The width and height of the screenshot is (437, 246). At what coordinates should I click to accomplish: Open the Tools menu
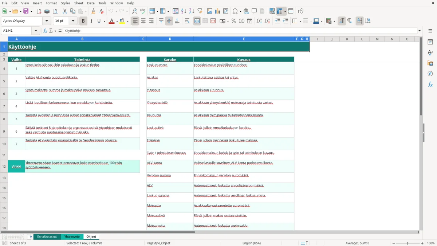tap(102, 3)
